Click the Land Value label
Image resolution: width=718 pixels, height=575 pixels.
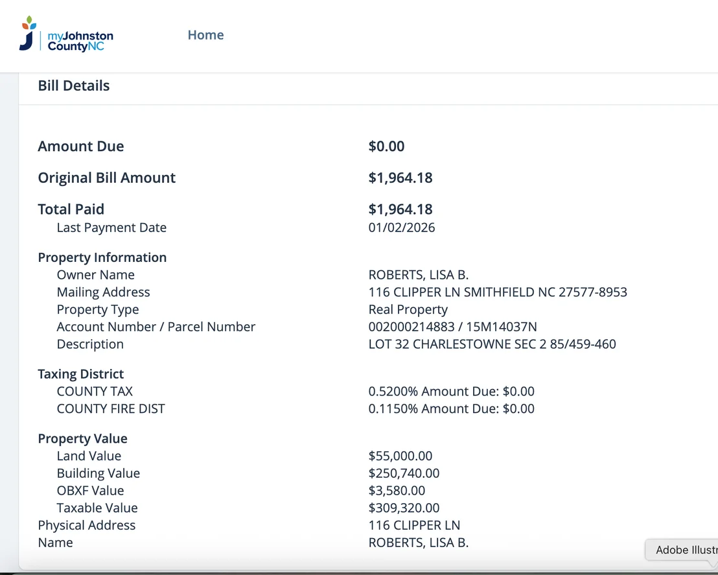[x=89, y=456]
